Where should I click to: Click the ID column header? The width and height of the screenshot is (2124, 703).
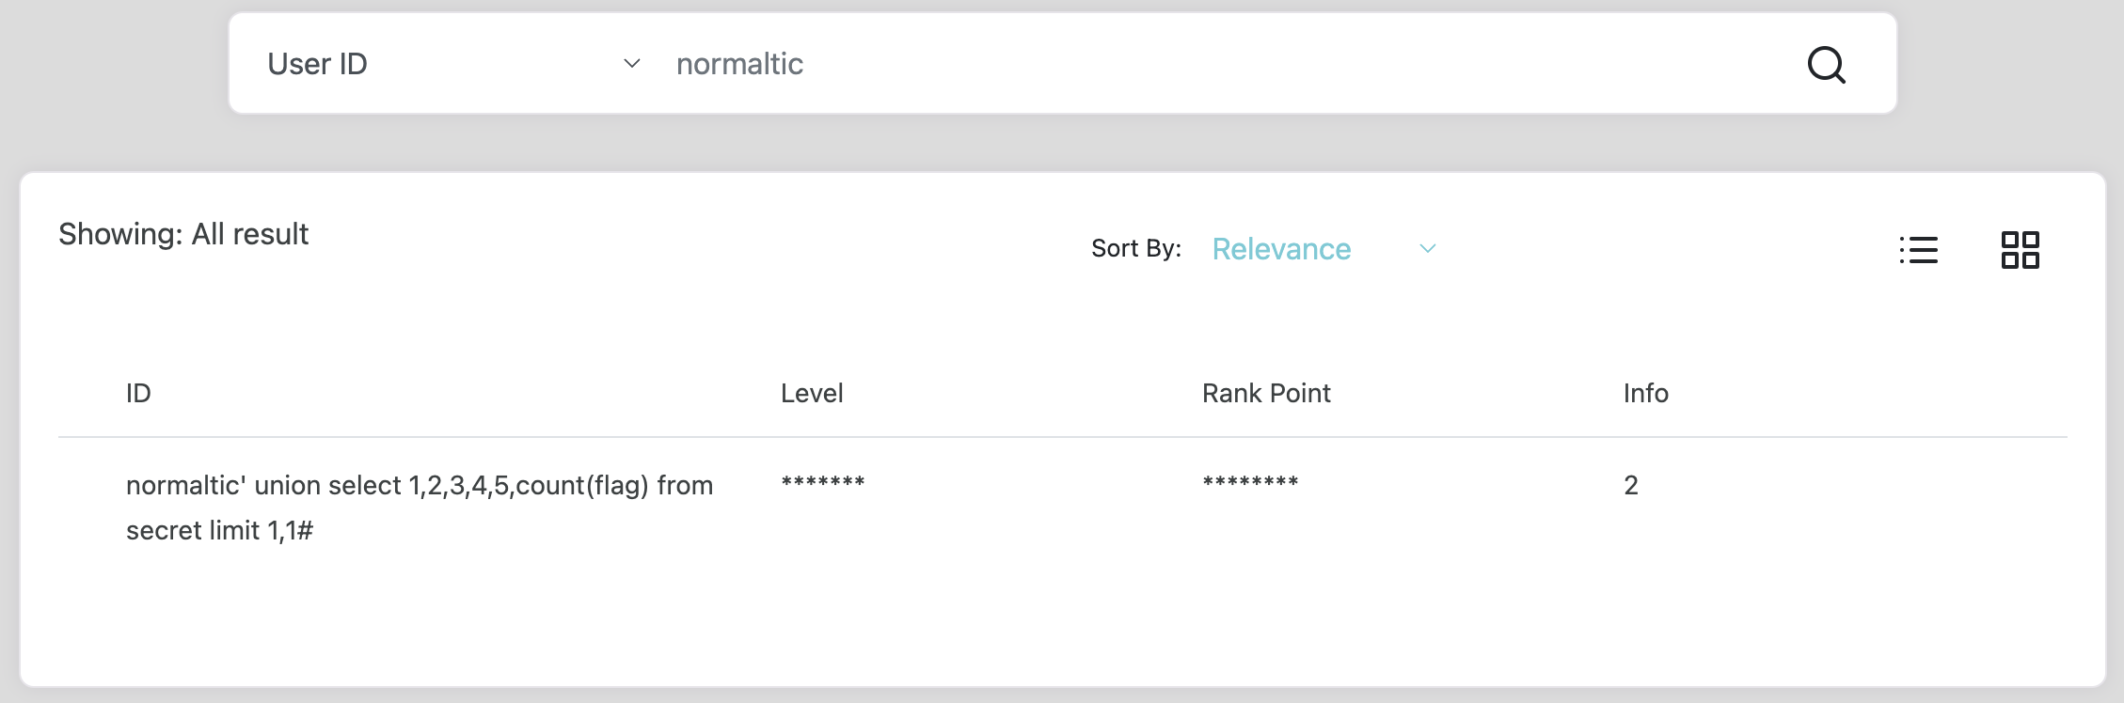click(x=138, y=393)
